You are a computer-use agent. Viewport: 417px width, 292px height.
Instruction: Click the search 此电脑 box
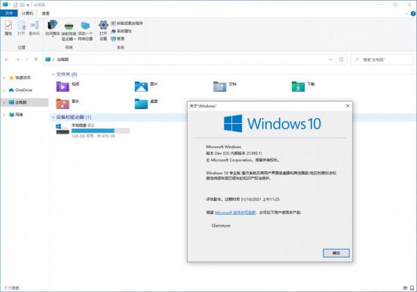coord(382,60)
